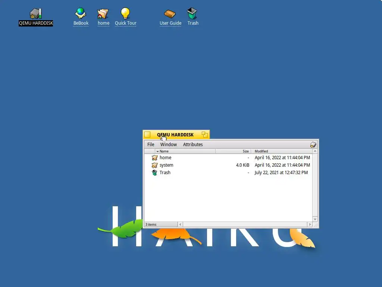Click the zoom button on the window's yellow tab
The width and height of the screenshot is (382, 287).
tap(205, 135)
